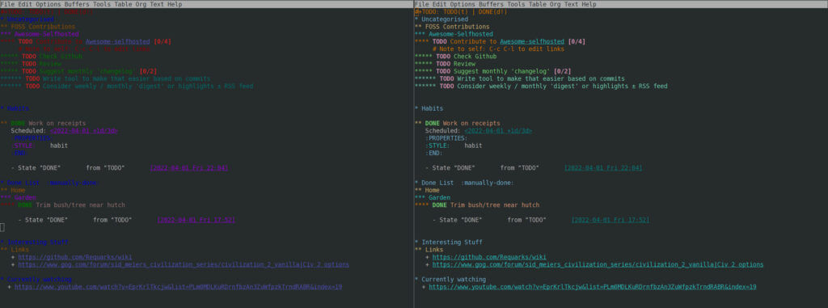Open the Text menu in the right window
This screenshot has height=308, width=828.
click(572, 4)
